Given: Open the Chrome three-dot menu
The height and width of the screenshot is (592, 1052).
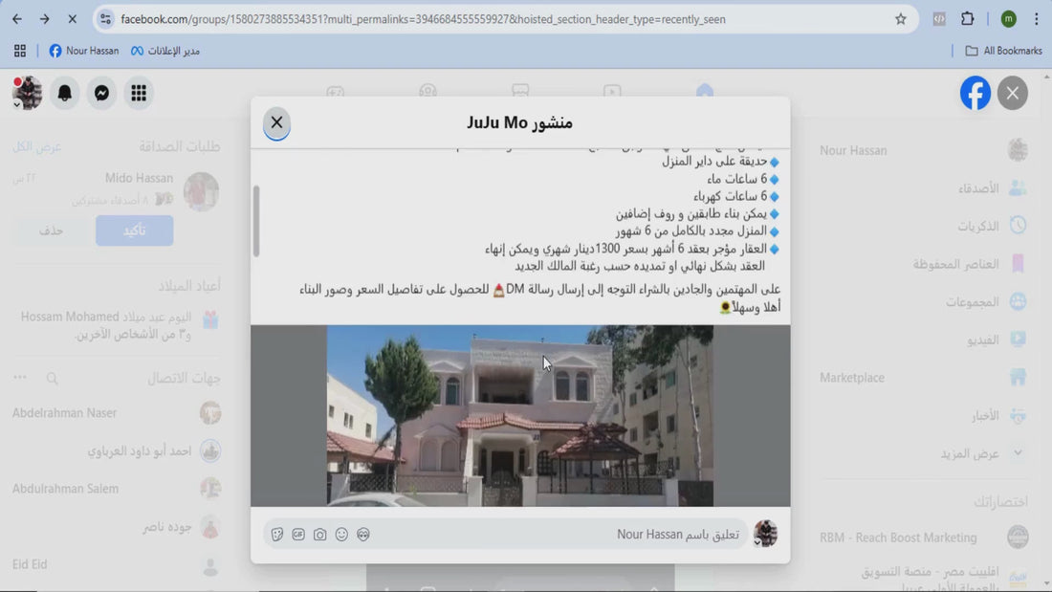Looking at the screenshot, I should (x=1036, y=19).
